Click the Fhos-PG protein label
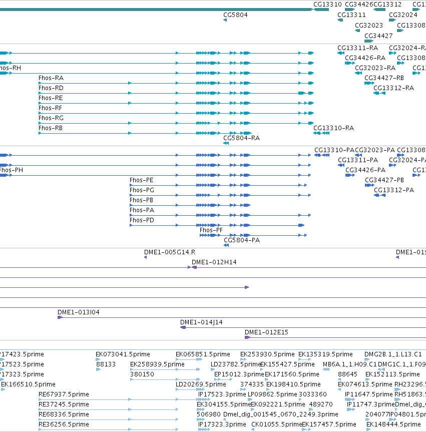This screenshot has width=426, height=432. [x=142, y=190]
